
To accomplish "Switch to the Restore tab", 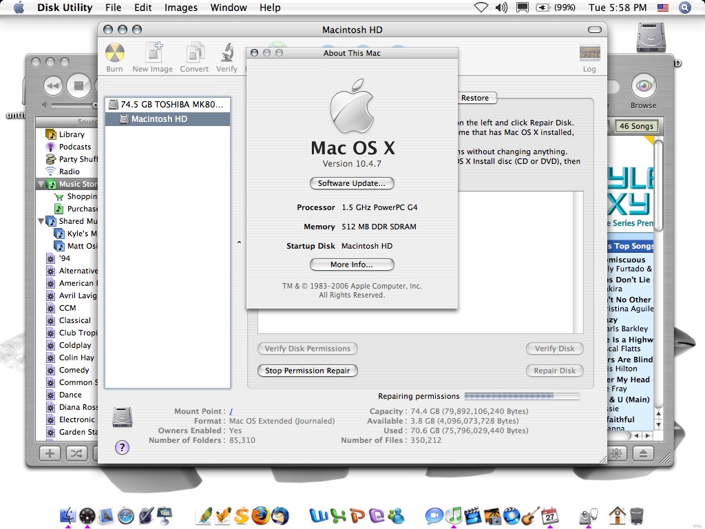I will (x=476, y=98).
